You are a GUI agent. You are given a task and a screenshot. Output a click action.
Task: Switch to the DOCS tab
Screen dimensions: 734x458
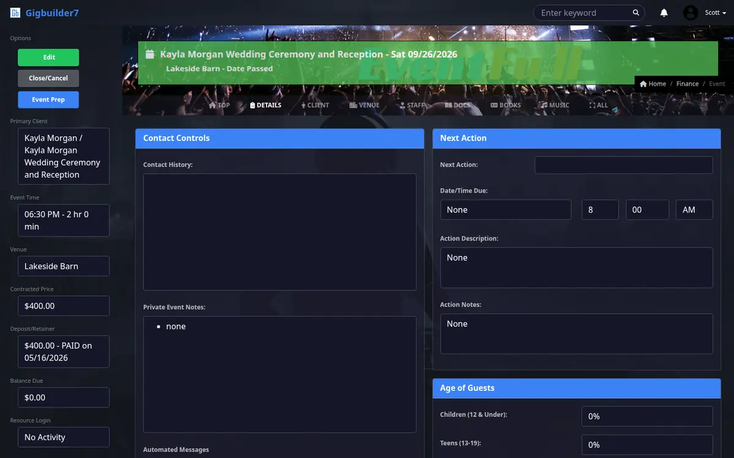(458, 105)
